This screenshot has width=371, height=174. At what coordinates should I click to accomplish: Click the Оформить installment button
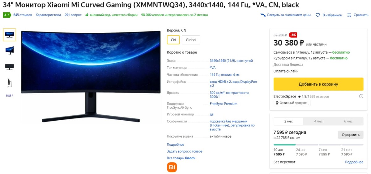point(351,135)
